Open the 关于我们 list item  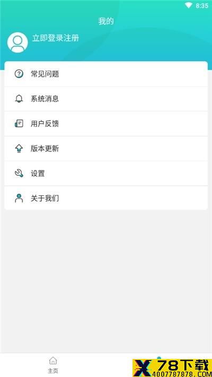106,198
